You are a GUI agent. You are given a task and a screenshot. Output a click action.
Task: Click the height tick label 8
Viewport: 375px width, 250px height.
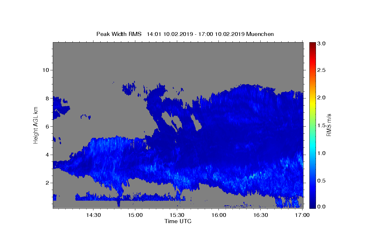(x=47, y=98)
